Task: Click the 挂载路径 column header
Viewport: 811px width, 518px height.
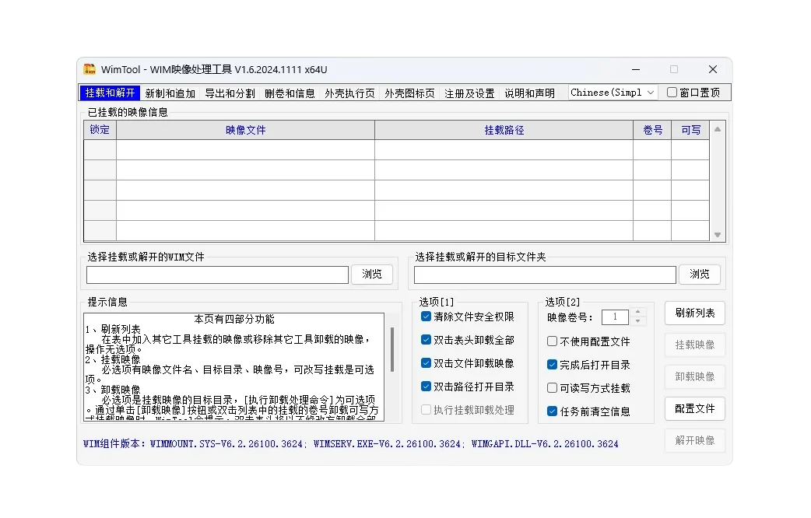Action: (504, 130)
